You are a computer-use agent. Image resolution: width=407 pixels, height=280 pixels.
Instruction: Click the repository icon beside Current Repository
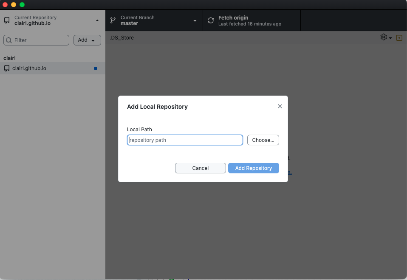pyautogui.click(x=7, y=20)
